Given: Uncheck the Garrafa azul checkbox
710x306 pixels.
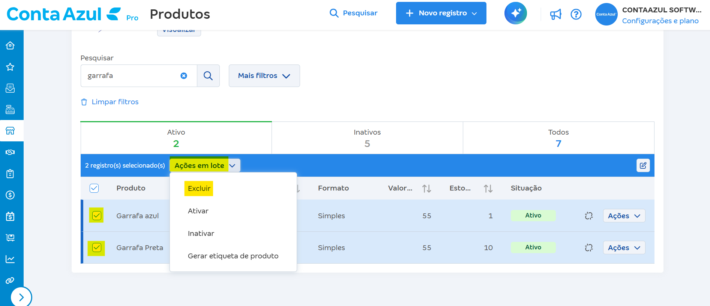Looking at the screenshot, I should (x=97, y=216).
